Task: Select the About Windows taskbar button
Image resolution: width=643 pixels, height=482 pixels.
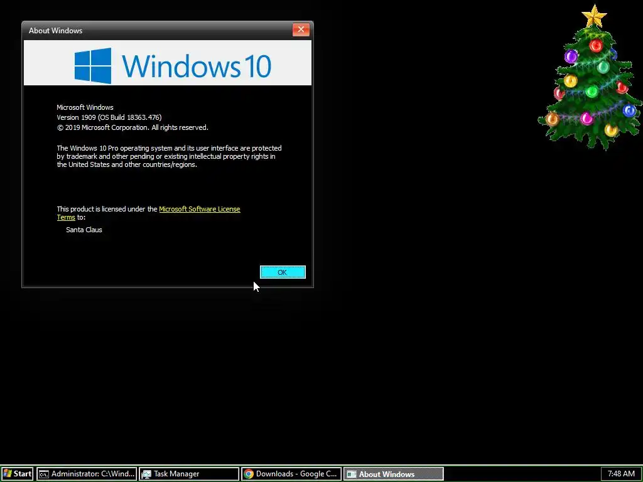Action: point(393,474)
